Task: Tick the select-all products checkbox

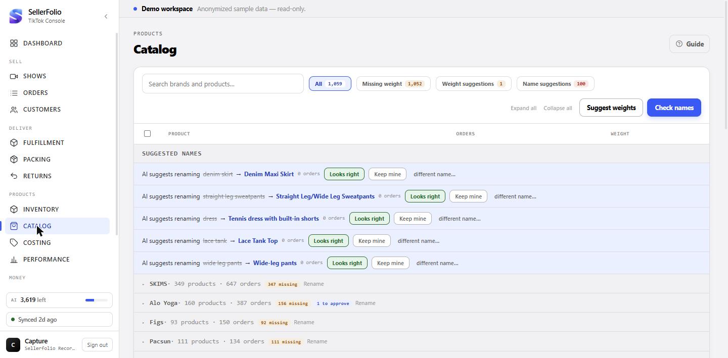Action: 147,134
